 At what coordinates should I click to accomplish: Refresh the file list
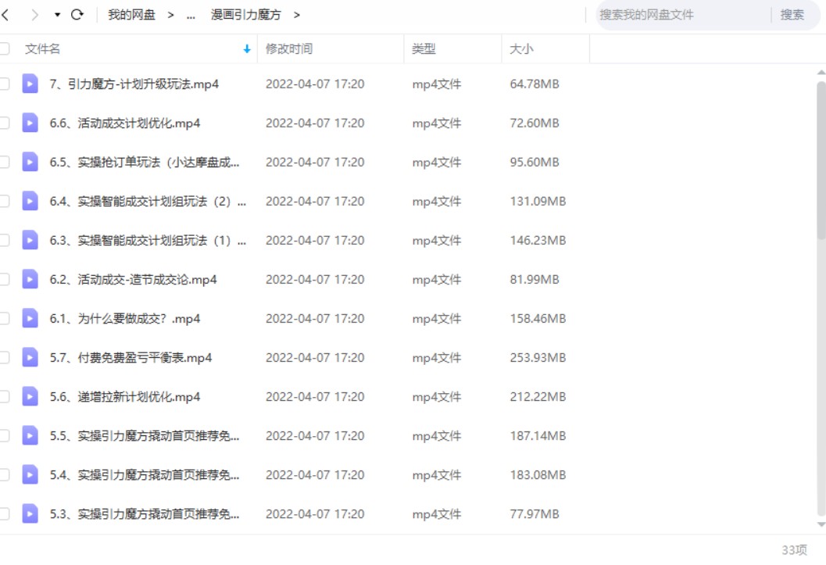[x=77, y=14]
